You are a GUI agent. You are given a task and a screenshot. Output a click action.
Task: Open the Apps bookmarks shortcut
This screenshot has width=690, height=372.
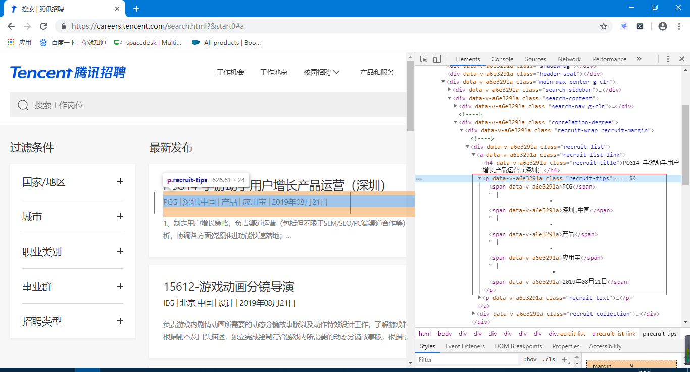coord(20,43)
